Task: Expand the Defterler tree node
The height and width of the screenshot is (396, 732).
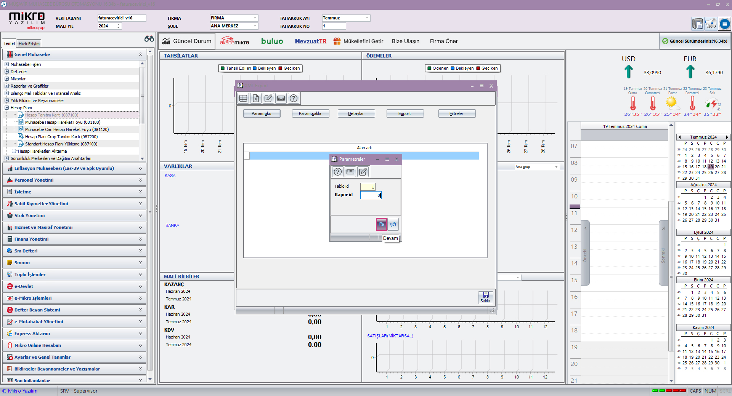Action: [6, 72]
